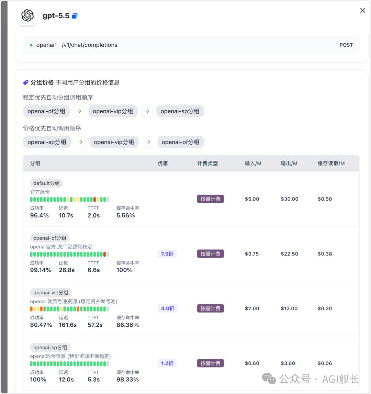Click the 输出/M column header
The height and width of the screenshot is (394, 371).
pos(289,164)
